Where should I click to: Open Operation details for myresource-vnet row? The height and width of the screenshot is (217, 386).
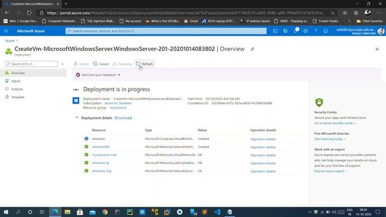click(x=263, y=156)
